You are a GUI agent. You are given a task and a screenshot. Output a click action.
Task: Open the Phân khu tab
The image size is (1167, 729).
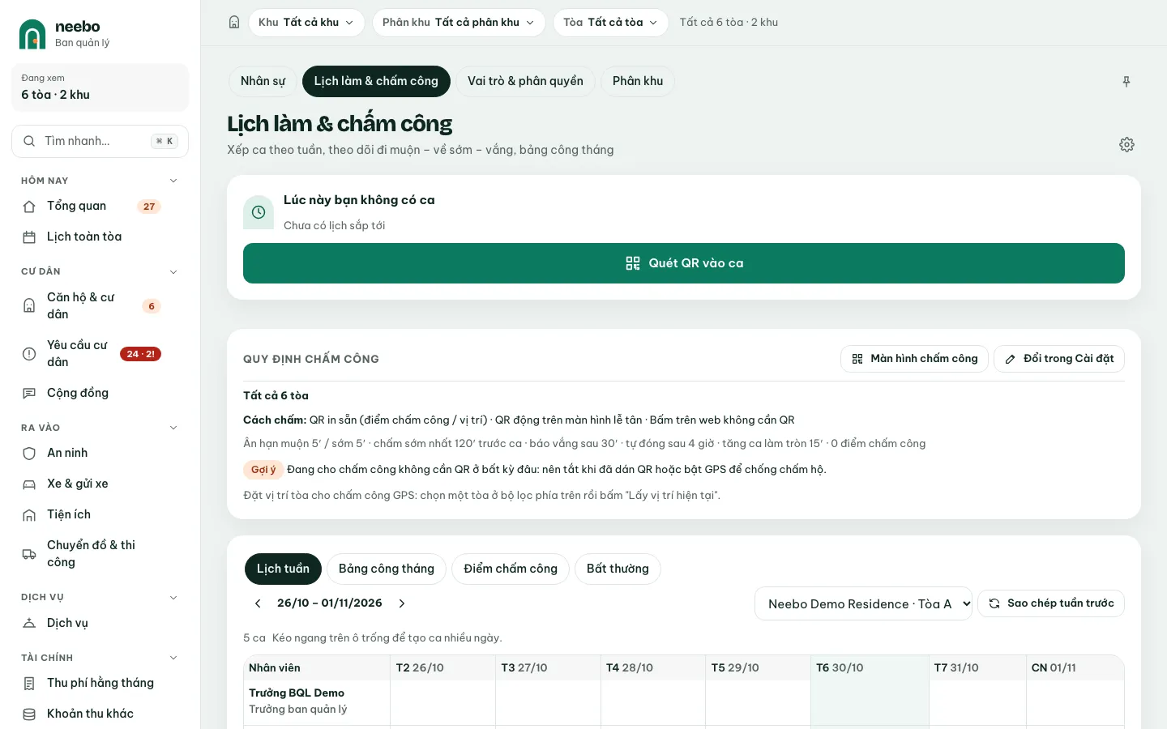(x=638, y=81)
